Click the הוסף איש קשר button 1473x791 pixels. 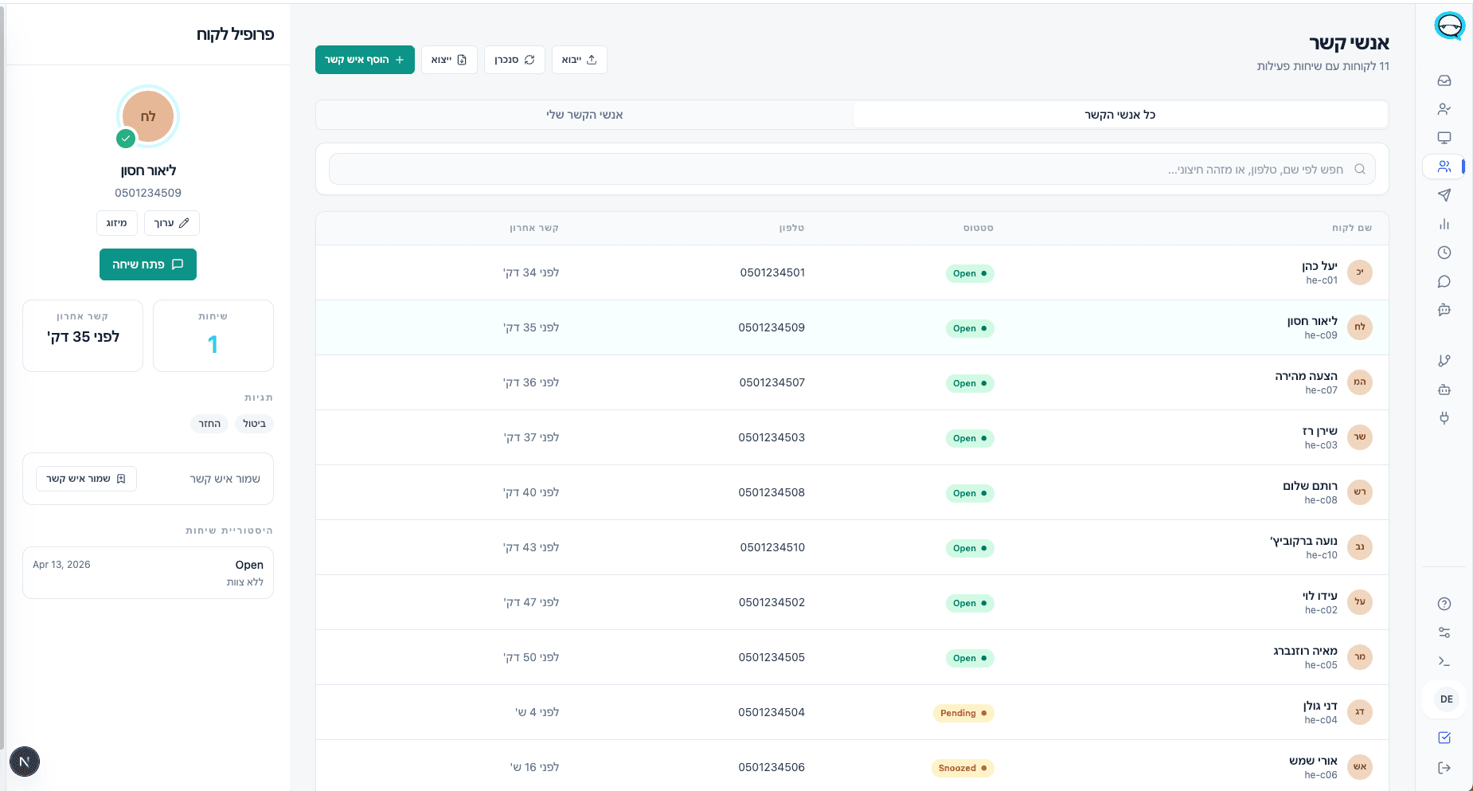tap(365, 60)
